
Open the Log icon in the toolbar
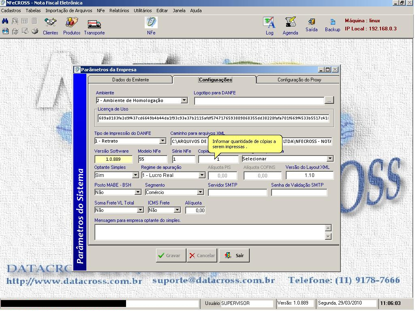pyautogui.click(x=270, y=26)
